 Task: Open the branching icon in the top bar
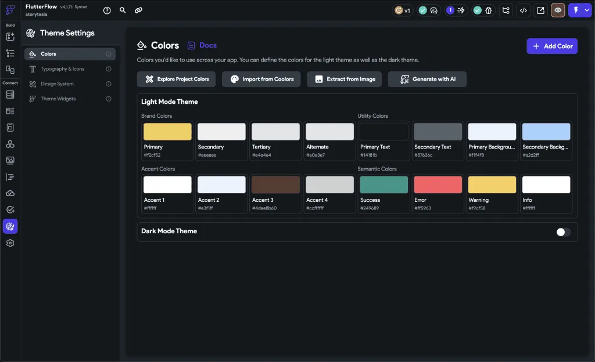[506, 10]
